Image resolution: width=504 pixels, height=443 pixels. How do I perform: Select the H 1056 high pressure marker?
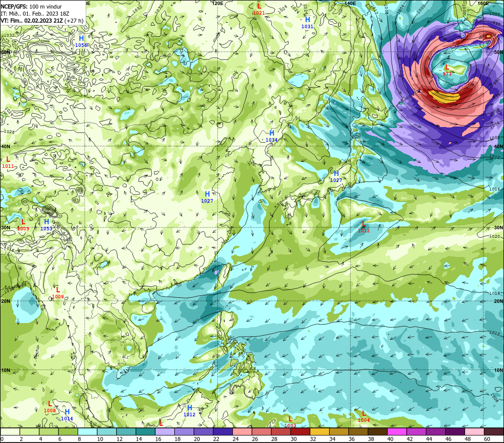81,42
